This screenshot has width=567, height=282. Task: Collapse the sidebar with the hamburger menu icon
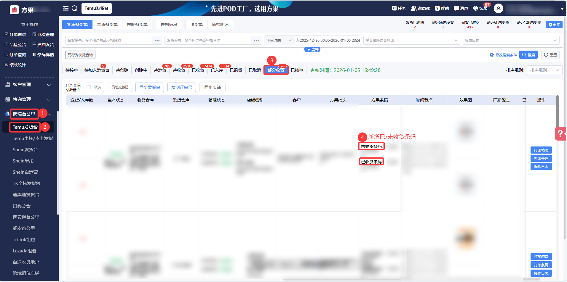point(66,8)
